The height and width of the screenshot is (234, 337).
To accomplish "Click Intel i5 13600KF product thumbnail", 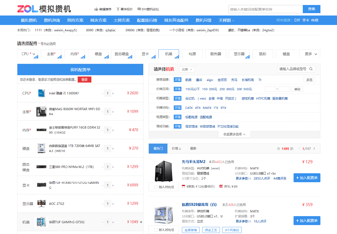I will tap(42, 93).
